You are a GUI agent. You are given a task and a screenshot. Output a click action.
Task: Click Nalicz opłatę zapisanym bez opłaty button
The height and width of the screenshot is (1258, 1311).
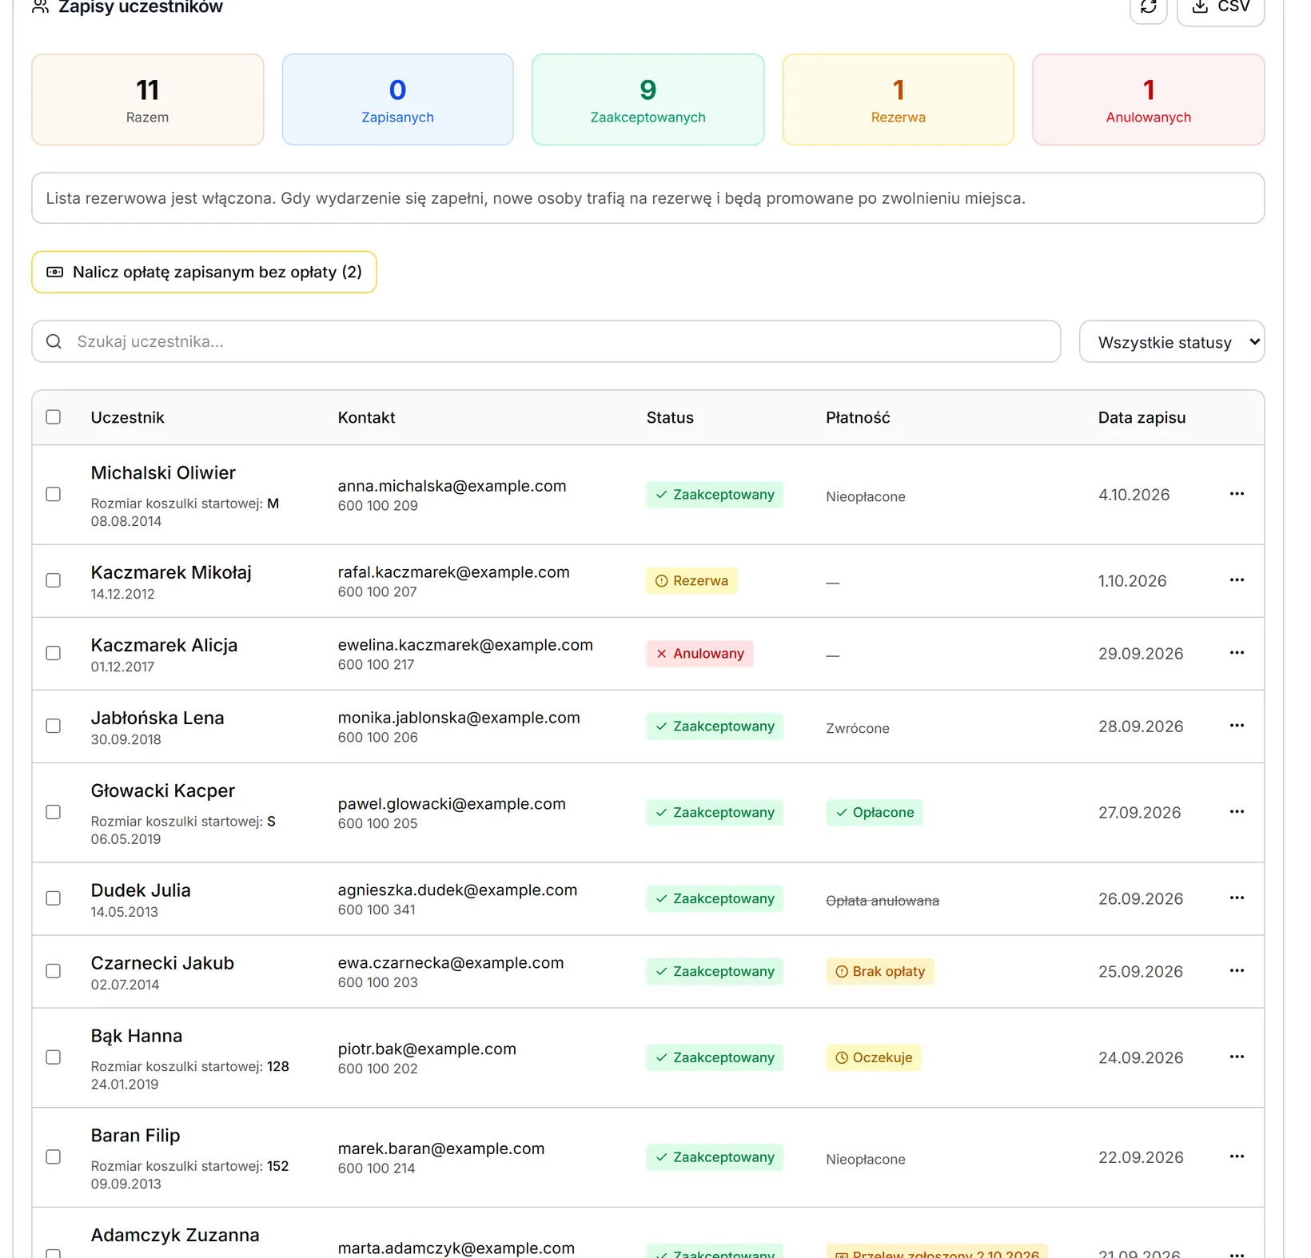click(204, 273)
